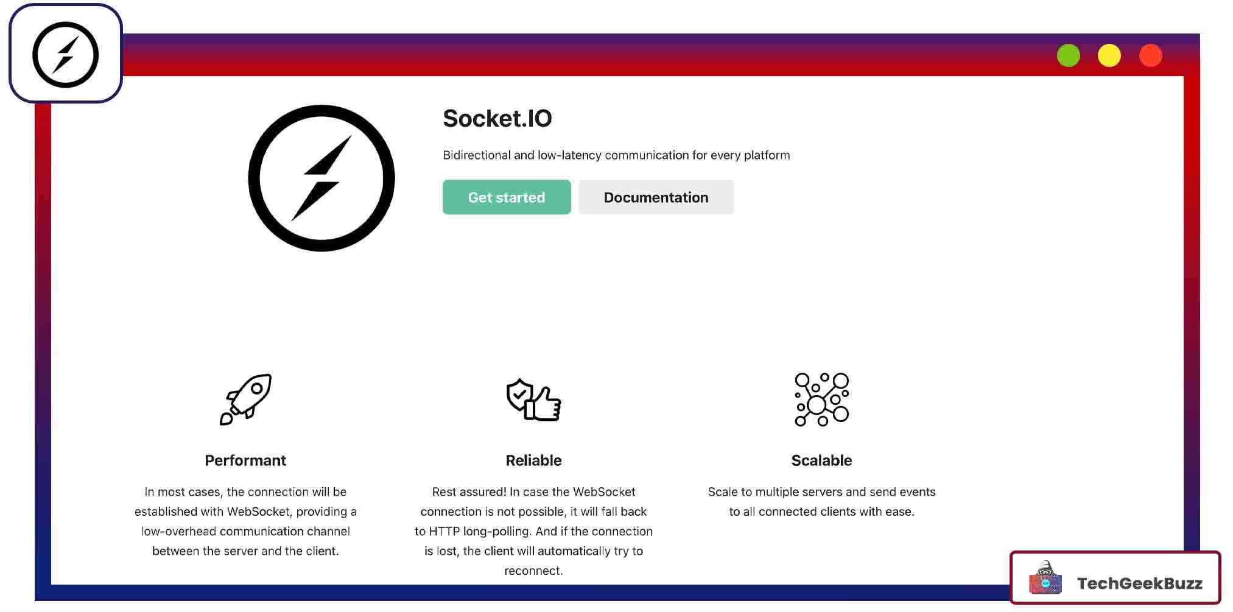Open the Documentation button
Viewport: 1233px width, 612px height.
click(x=656, y=197)
